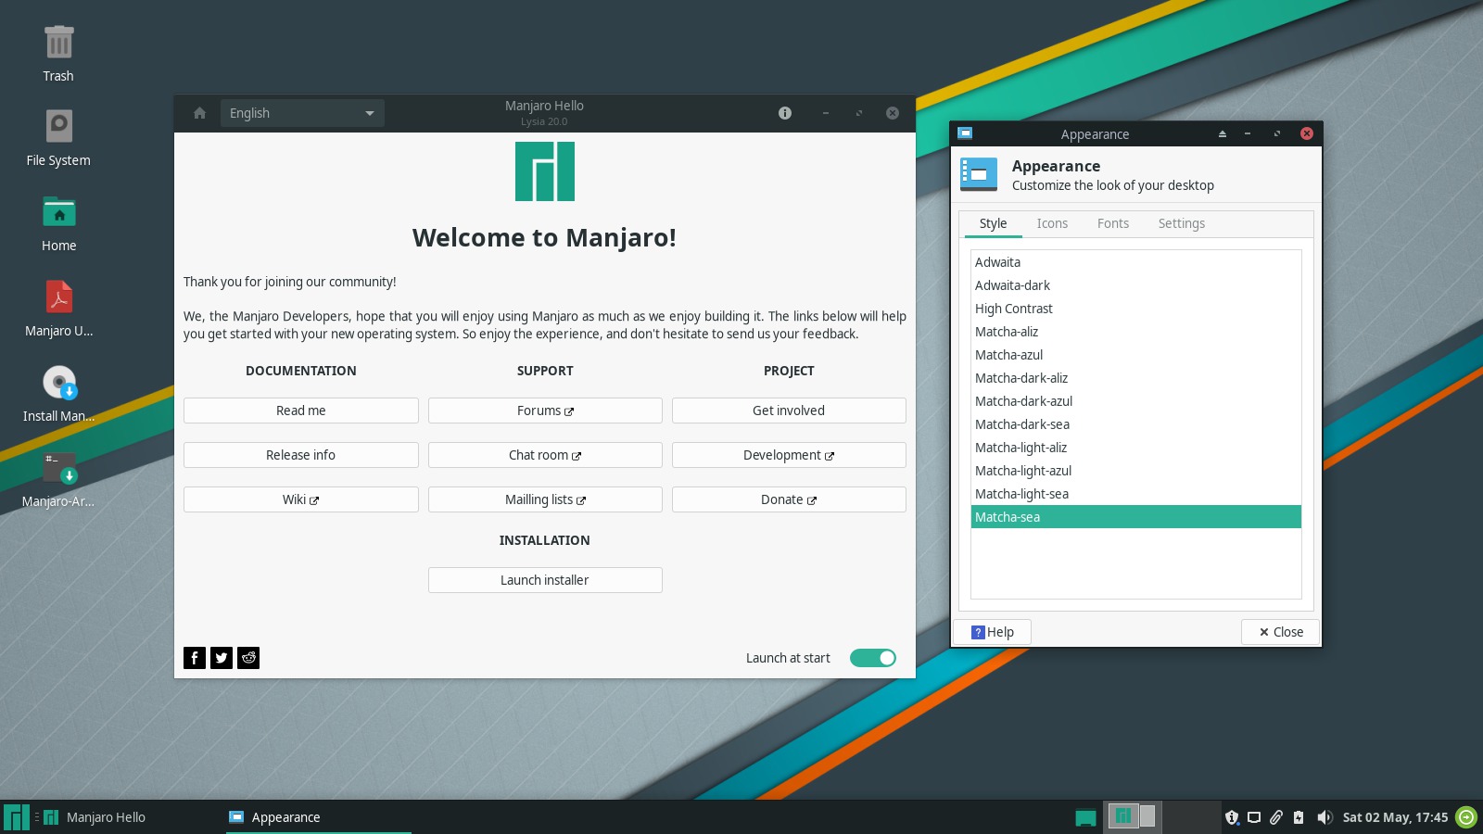Click the Release info button
Image resolution: width=1483 pixels, height=834 pixels.
(301, 455)
